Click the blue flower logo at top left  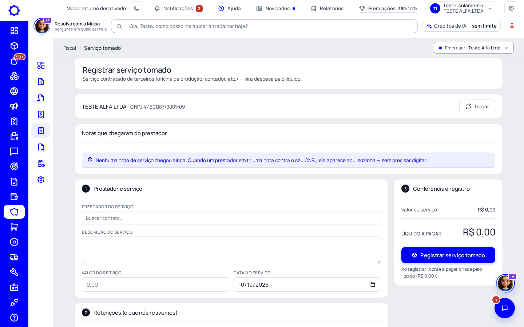(14, 11)
